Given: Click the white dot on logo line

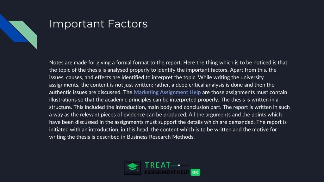Looking at the screenshot, I should [179, 165].
